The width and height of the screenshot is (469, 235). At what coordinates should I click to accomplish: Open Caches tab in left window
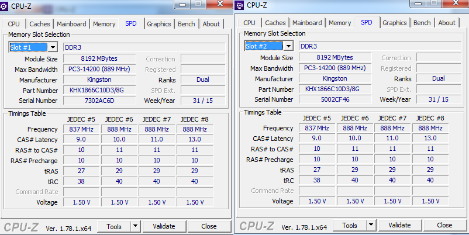(40, 24)
